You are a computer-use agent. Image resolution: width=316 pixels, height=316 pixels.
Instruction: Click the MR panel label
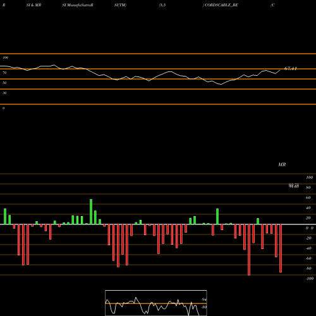click(x=282, y=164)
